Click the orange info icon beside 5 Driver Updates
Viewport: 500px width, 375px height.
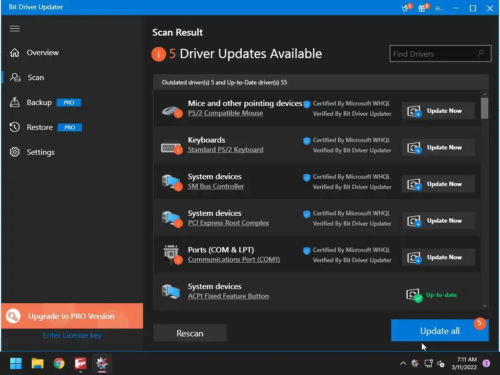(x=159, y=54)
